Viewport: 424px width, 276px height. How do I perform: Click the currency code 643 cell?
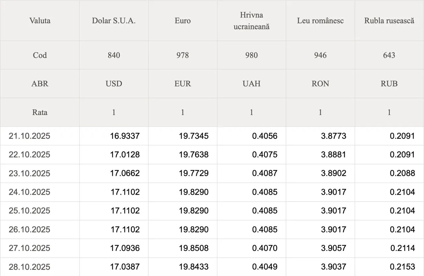(x=389, y=55)
